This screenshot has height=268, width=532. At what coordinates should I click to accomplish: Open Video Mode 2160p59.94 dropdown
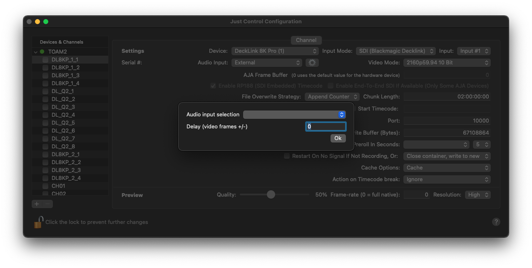pos(447,63)
